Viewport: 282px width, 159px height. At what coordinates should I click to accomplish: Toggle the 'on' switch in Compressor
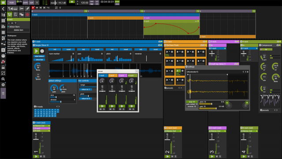266,49
